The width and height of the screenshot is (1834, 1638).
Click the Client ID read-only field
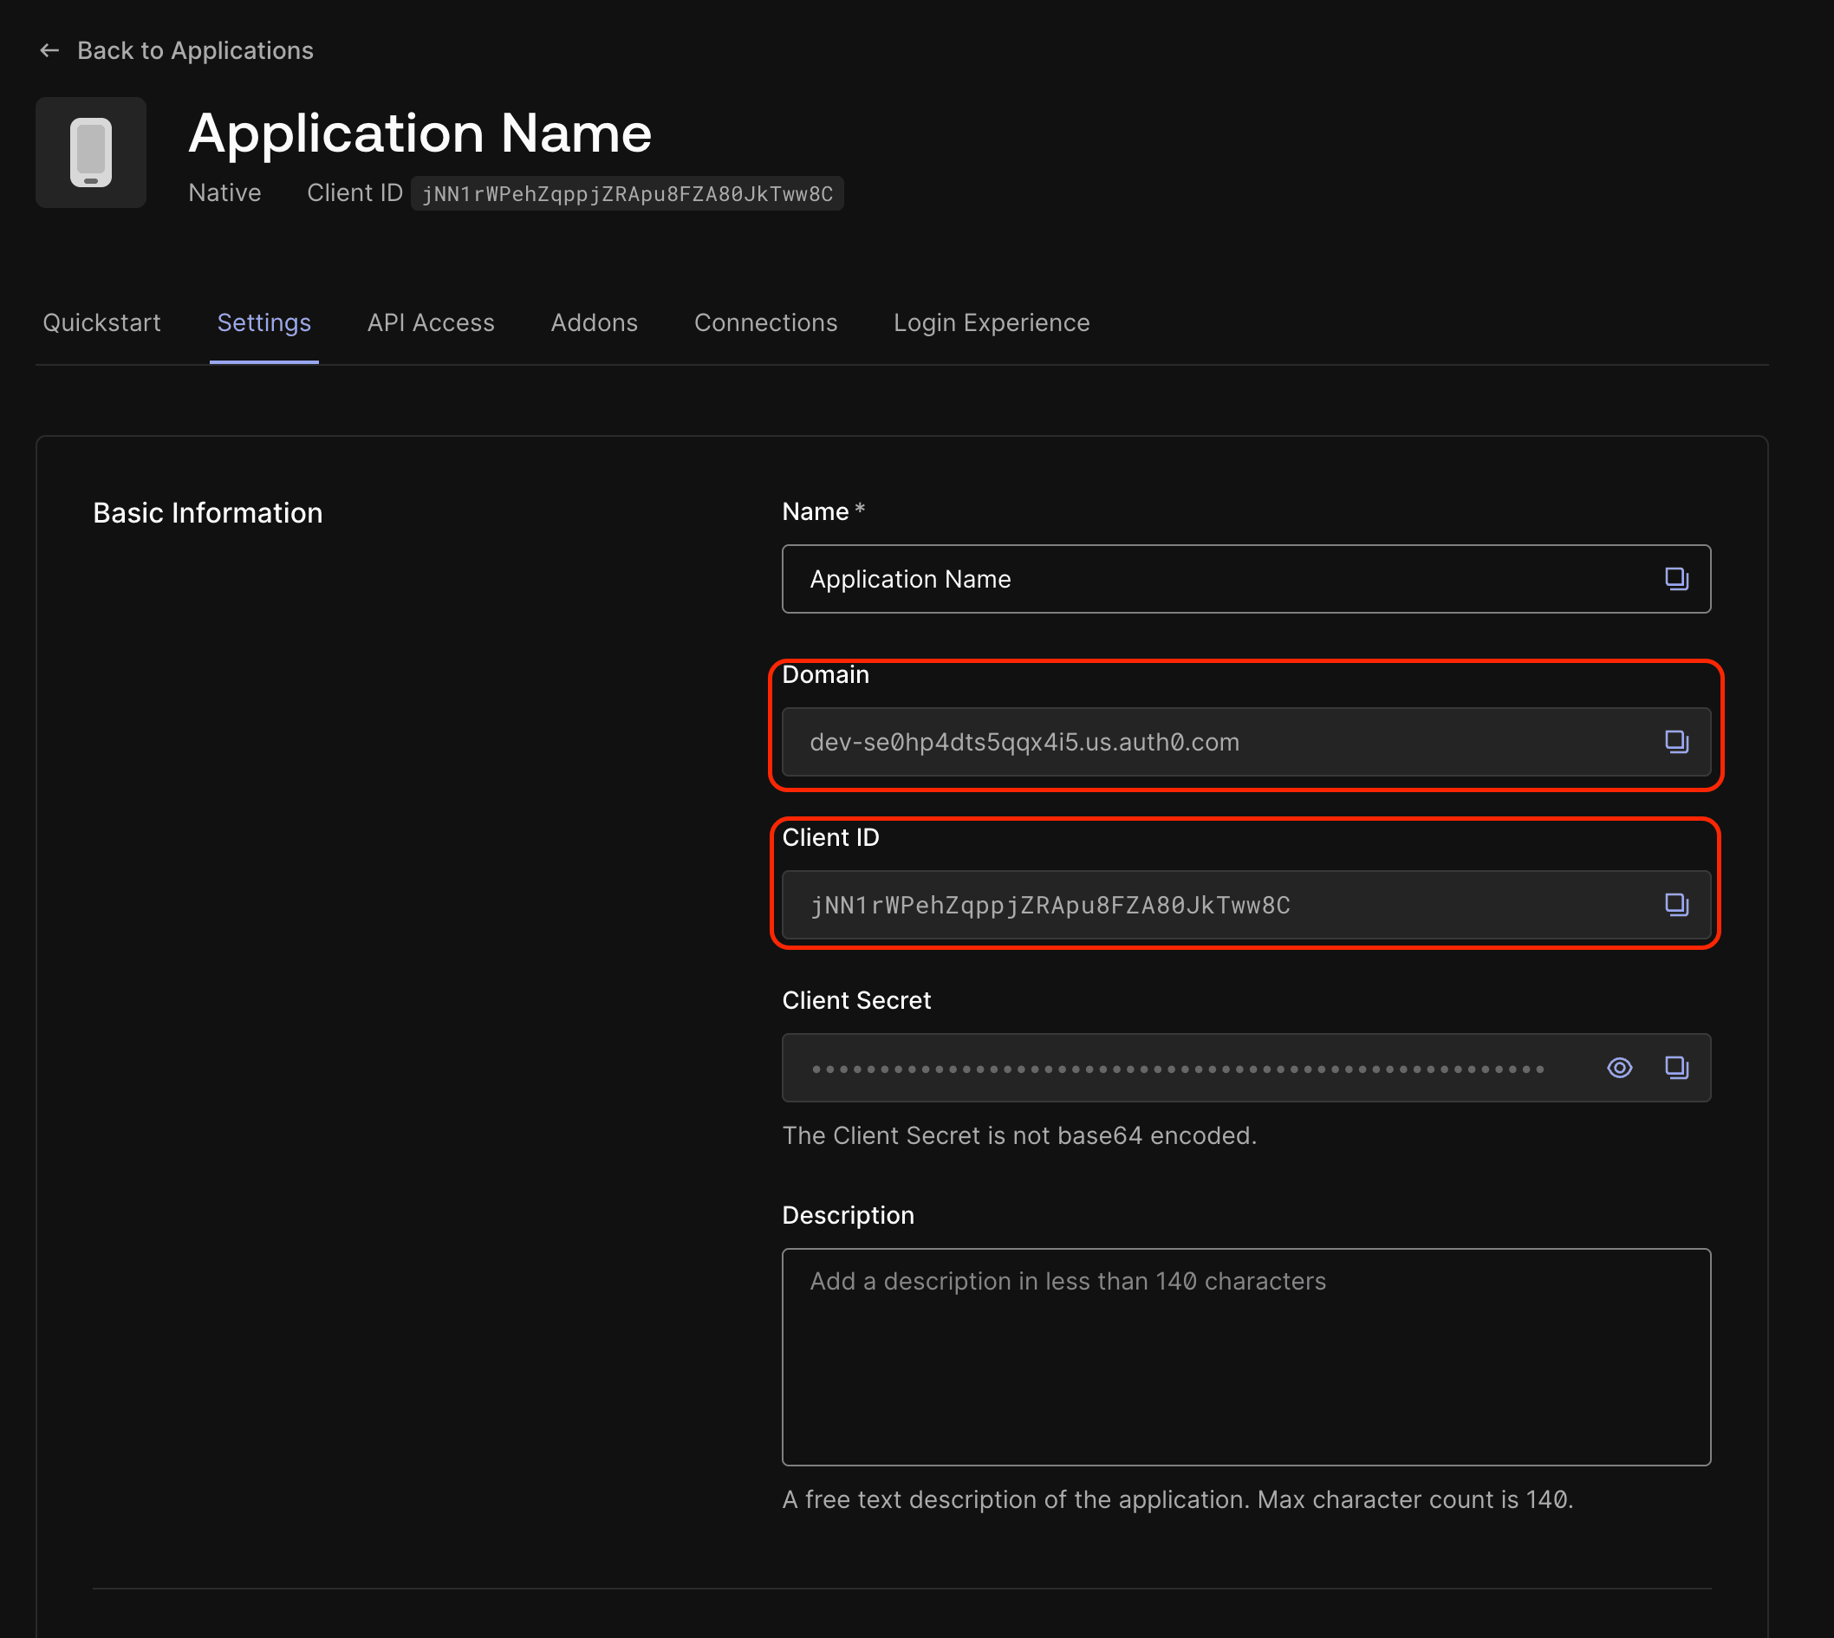pyautogui.click(x=1246, y=905)
